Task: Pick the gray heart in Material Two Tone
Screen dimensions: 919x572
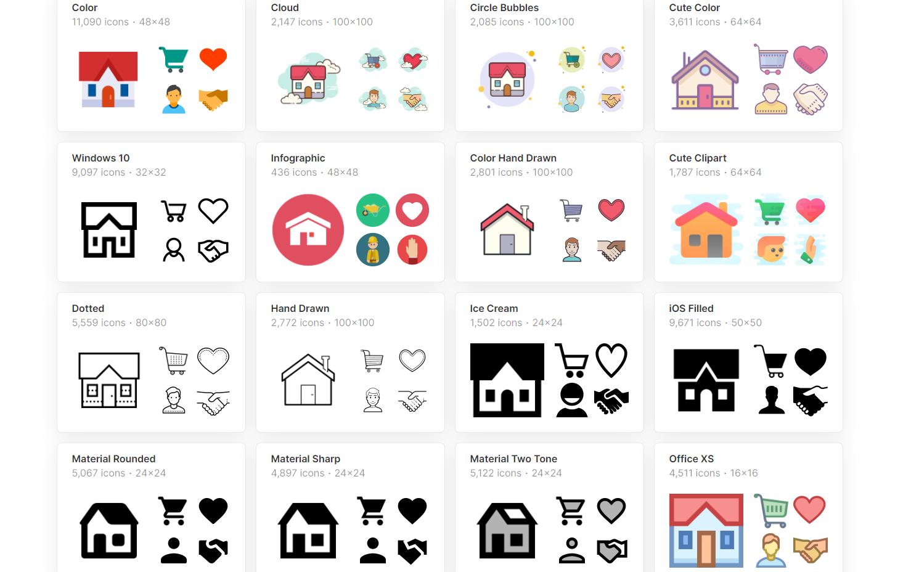Action: click(x=611, y=510)
